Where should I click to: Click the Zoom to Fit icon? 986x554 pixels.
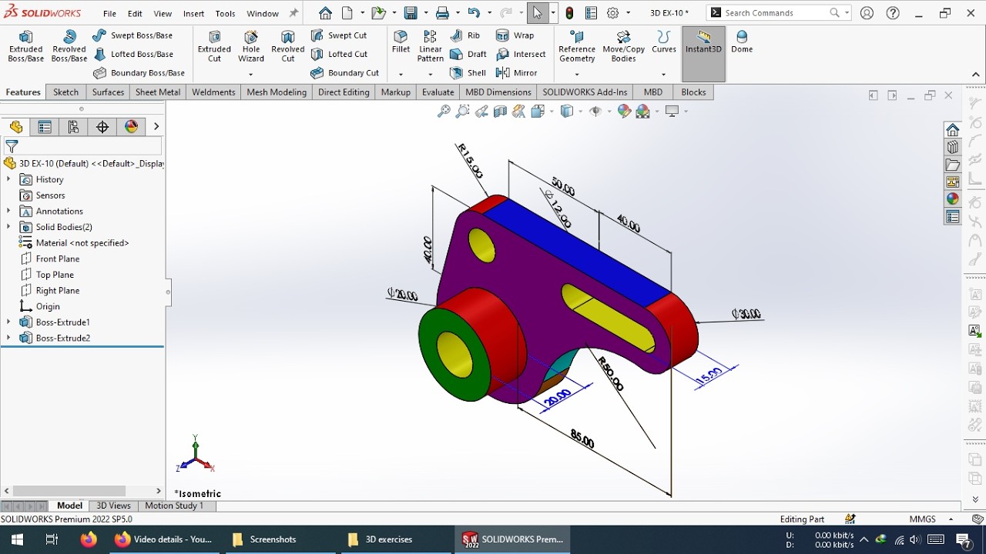(444, 112)
